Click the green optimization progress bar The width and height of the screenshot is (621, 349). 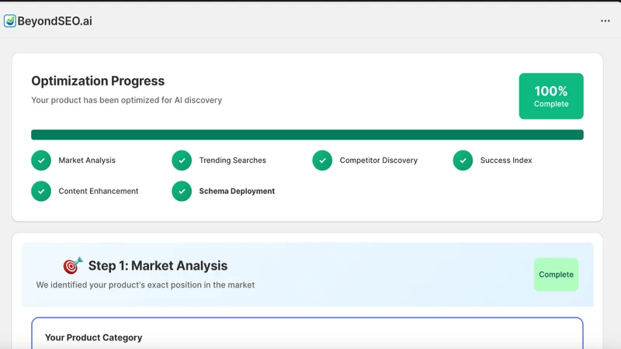tap(307, 134)
